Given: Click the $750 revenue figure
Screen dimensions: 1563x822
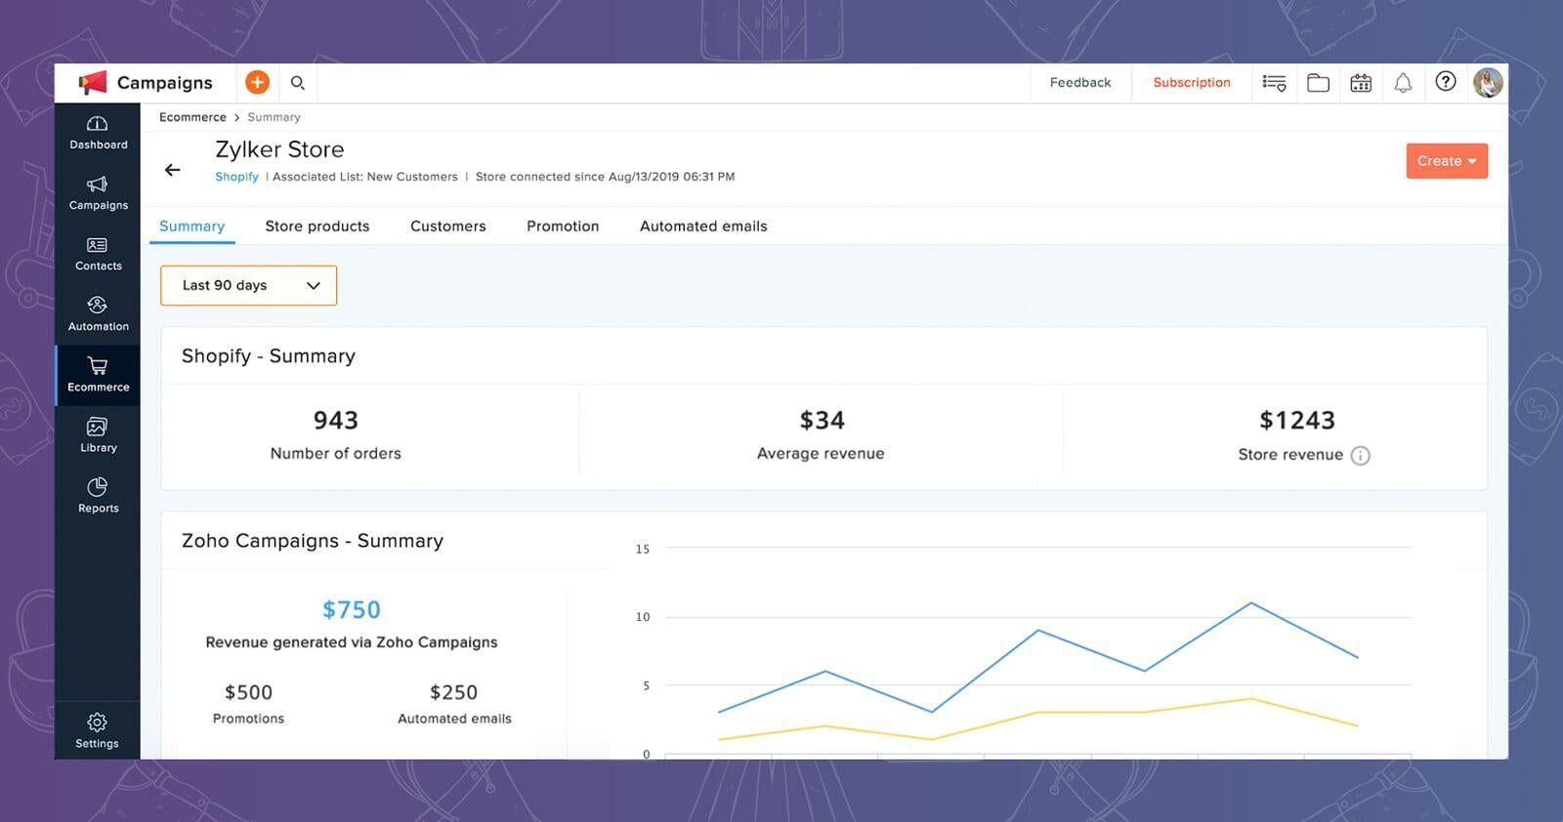Looking at the screenshot, I should pos(352,610).
